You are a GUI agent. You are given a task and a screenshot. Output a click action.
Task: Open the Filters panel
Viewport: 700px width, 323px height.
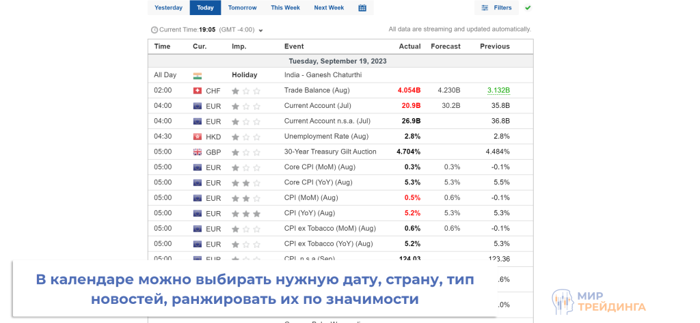pyautogui.click(x=496, y=8)
